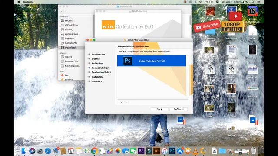Click scrollbar of the Downloads Finder window
Screen dimensions: 278x156
pyautogui.click(x=190, y=20)
